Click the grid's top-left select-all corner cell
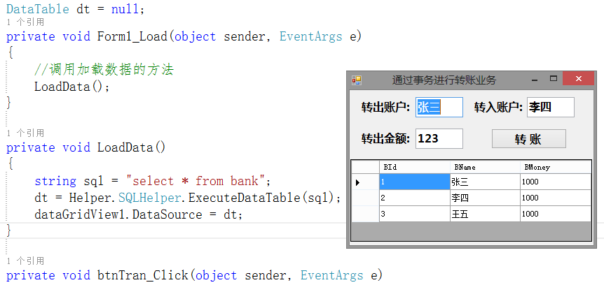This screenshot has height=285, width=604. tap(365, 167)
